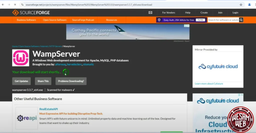Image resolution: width=256 pixels, height=133 pixels.
Task: Click Try free in Easy Auth banner
Action: [x=200, y=20]
